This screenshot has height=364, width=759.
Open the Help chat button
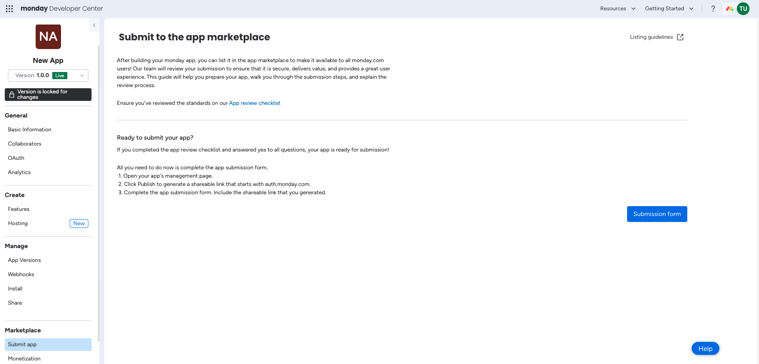[x=705, y=349]
